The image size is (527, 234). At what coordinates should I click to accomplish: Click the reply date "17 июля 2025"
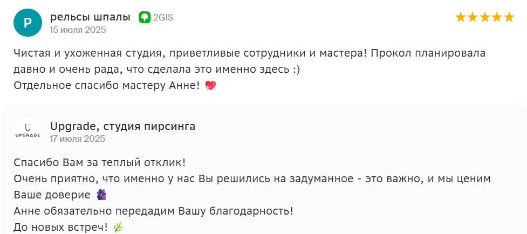pyautogui.click(x=78, y=139)
